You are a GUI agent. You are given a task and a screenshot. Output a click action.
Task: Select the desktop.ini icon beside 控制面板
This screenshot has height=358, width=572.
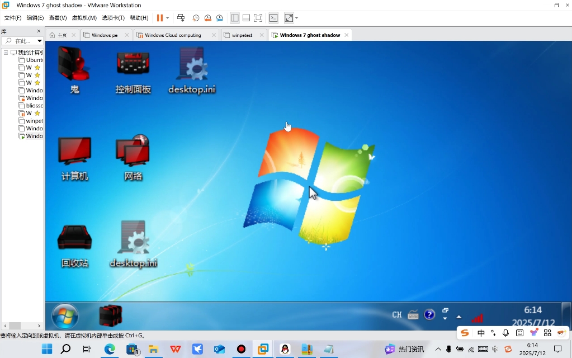192,70
